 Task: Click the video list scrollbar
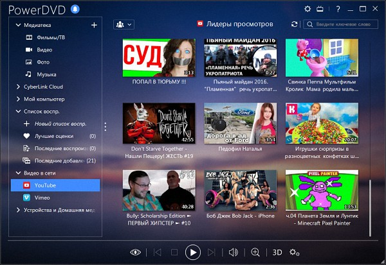pos(370,209)
